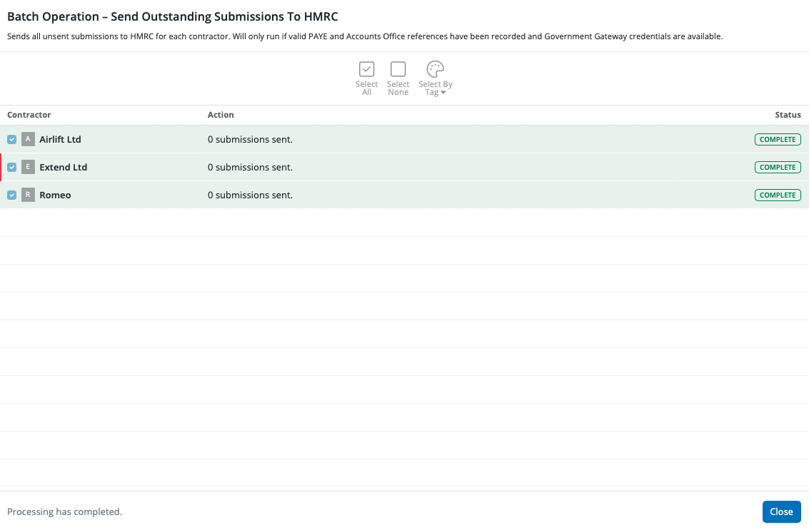Click the COMPLETE badge for Romeo

(778, 195)
